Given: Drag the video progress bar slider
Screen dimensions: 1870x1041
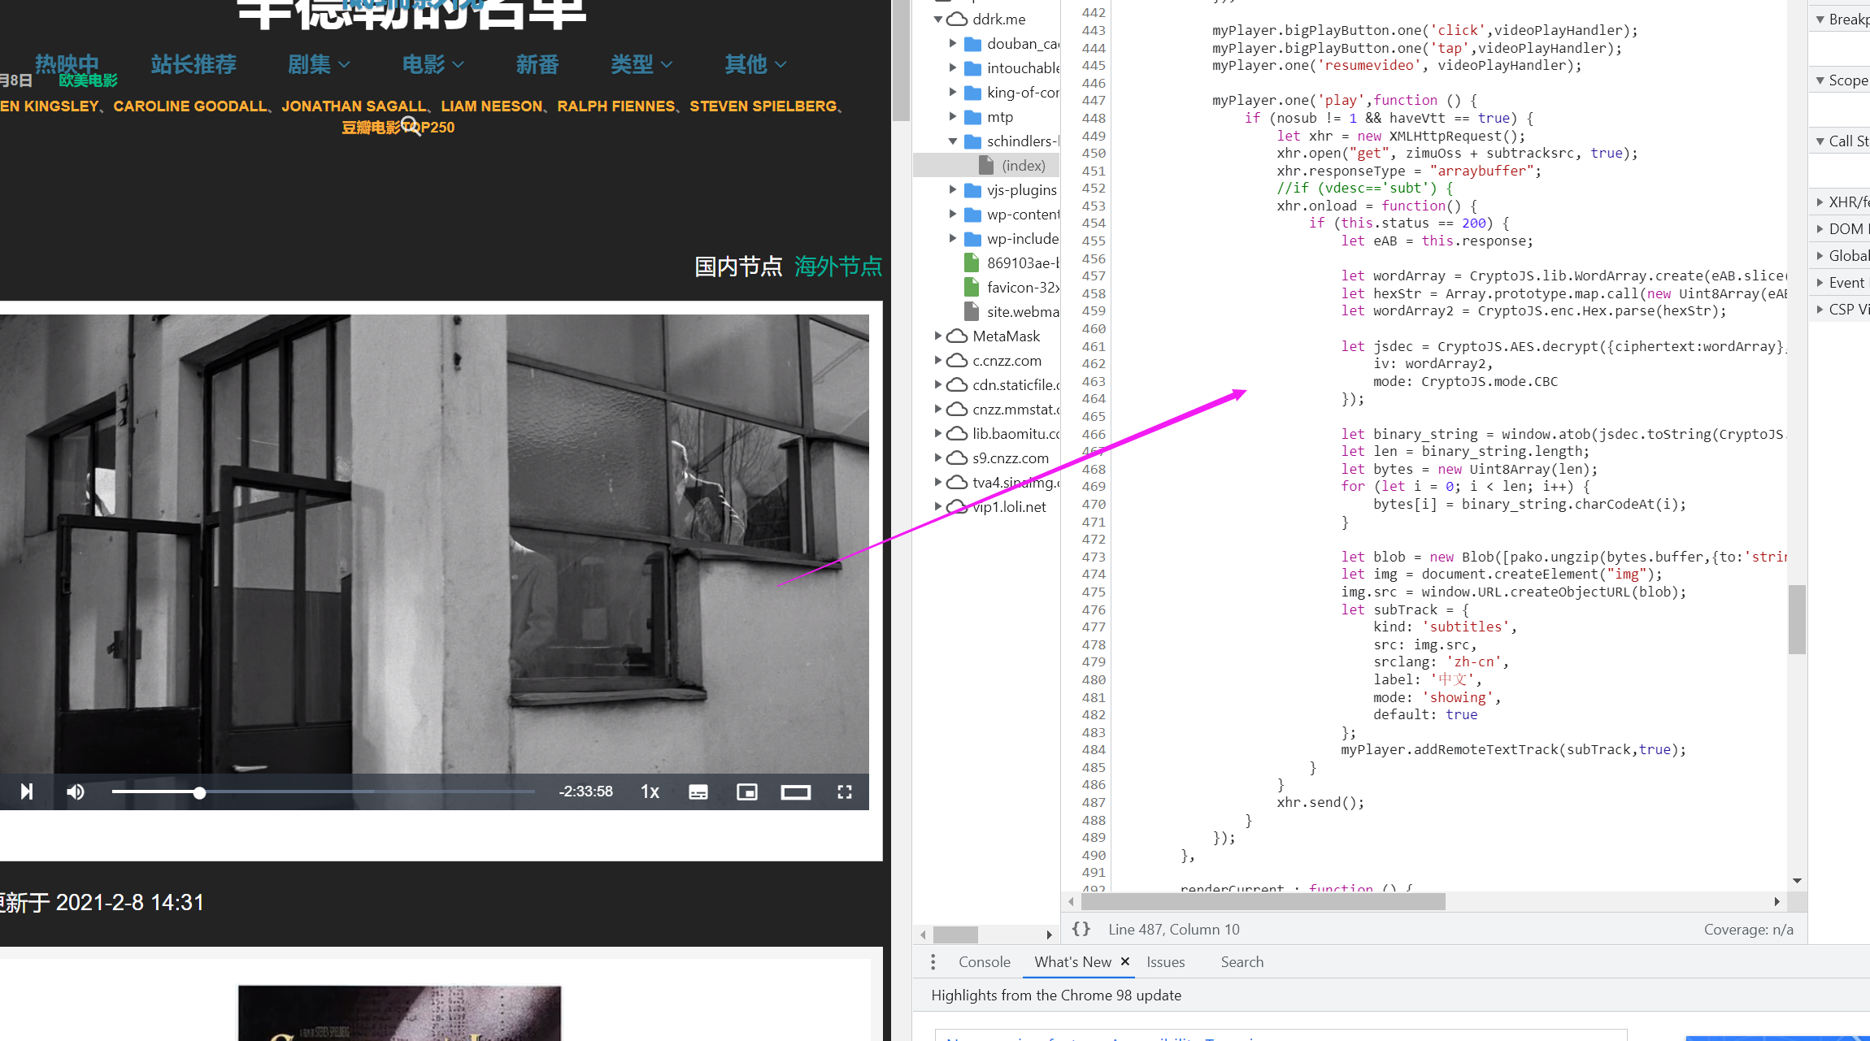Looking at the screenshot, I should click(200, 791).
